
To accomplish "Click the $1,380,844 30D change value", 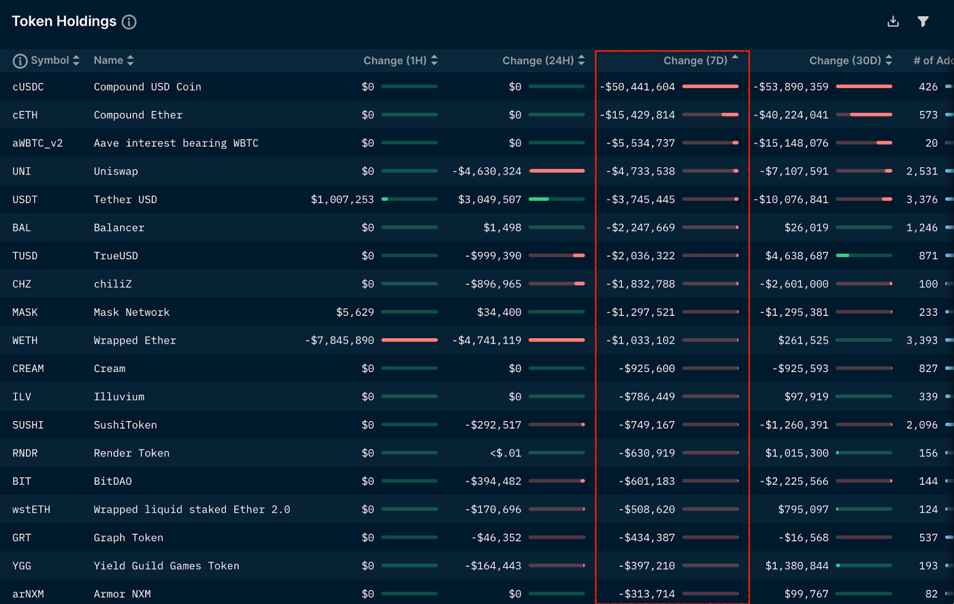I will coord(797,566).
